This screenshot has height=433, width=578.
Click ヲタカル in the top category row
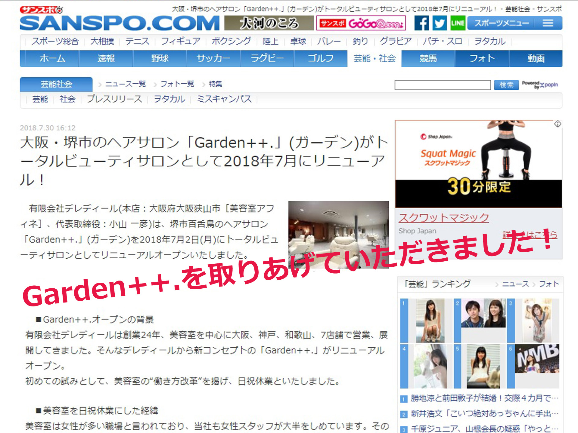coord(490,41)
